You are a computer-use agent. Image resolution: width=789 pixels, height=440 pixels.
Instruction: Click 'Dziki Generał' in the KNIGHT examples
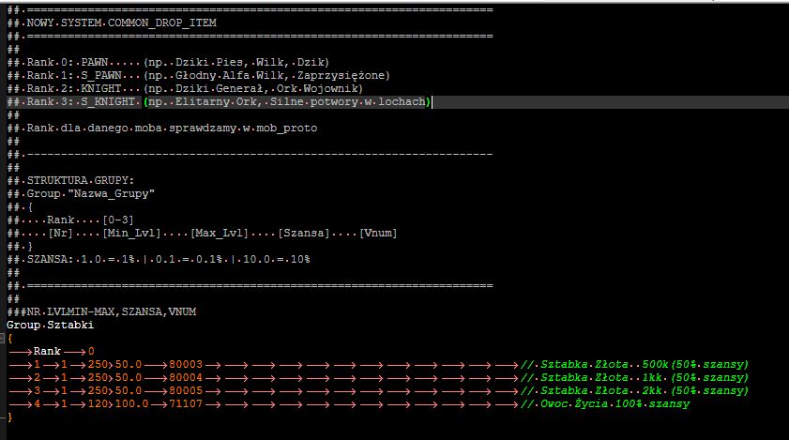click(x=219, y=88)
